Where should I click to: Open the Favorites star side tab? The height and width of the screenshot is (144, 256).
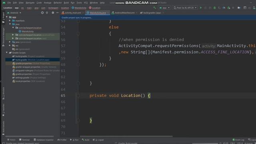point(4,110)
